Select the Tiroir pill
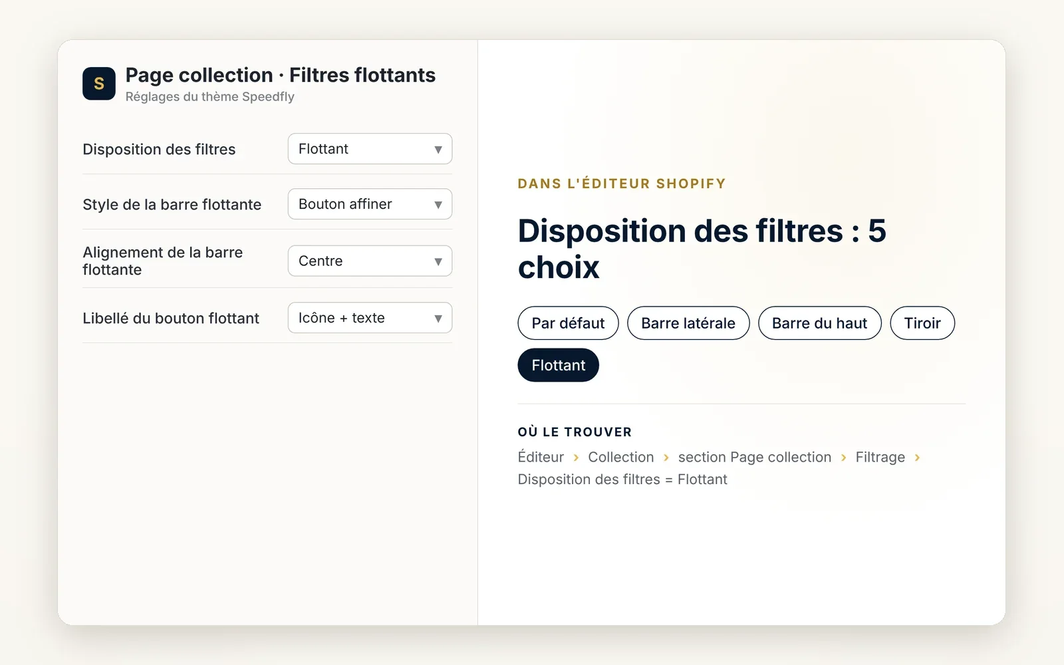 (922, 323)
